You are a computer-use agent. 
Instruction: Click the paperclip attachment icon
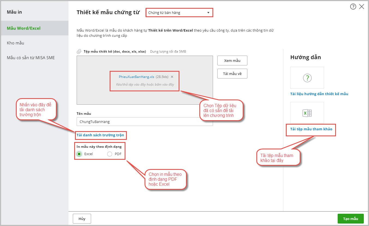point(79,51)
